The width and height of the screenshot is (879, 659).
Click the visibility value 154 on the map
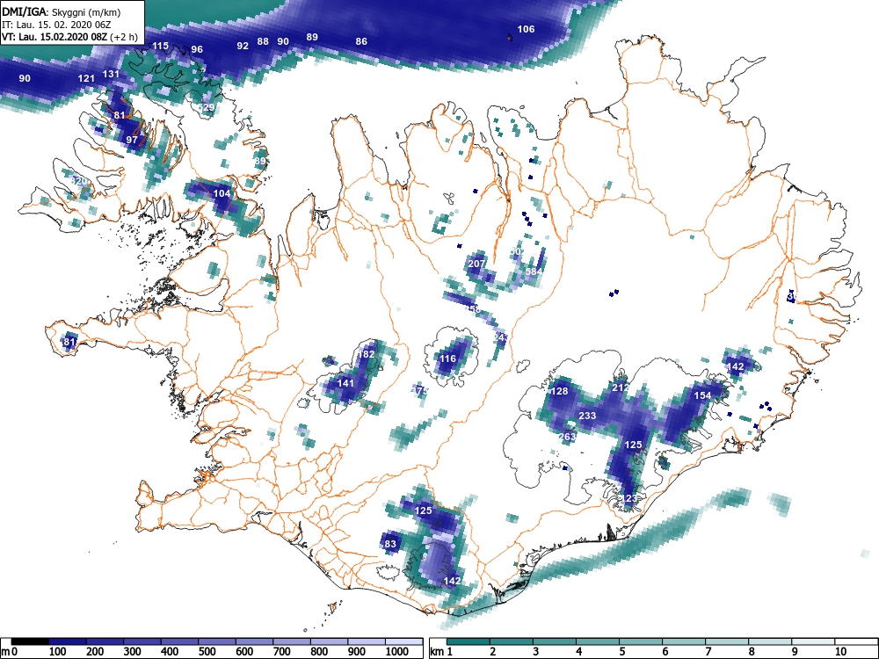(x=702, y=395)
